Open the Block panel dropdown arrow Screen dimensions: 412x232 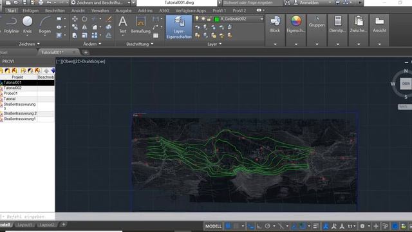click(275, 44)
